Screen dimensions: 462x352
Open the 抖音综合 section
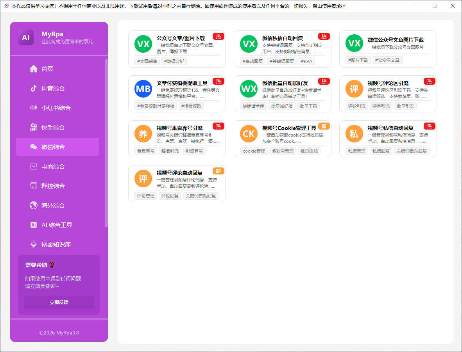tap(57, 88)
